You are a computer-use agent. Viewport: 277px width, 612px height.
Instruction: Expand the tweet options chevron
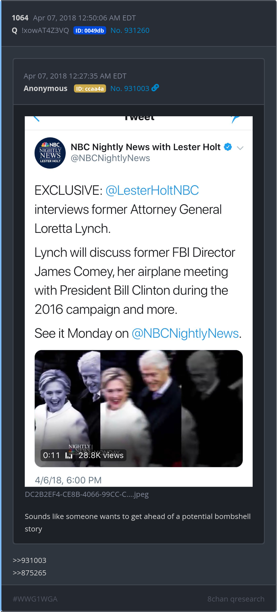coord(240,148)
